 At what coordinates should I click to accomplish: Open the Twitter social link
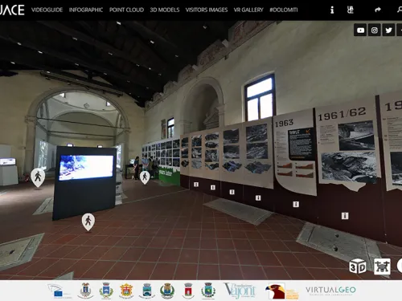388,30
